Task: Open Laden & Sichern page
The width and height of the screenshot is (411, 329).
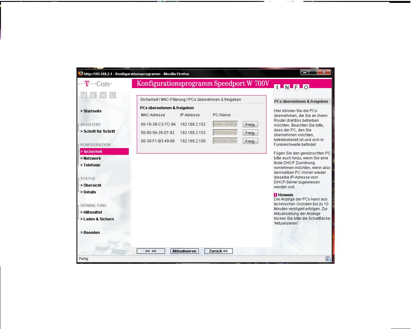Action: coord(97,219)
